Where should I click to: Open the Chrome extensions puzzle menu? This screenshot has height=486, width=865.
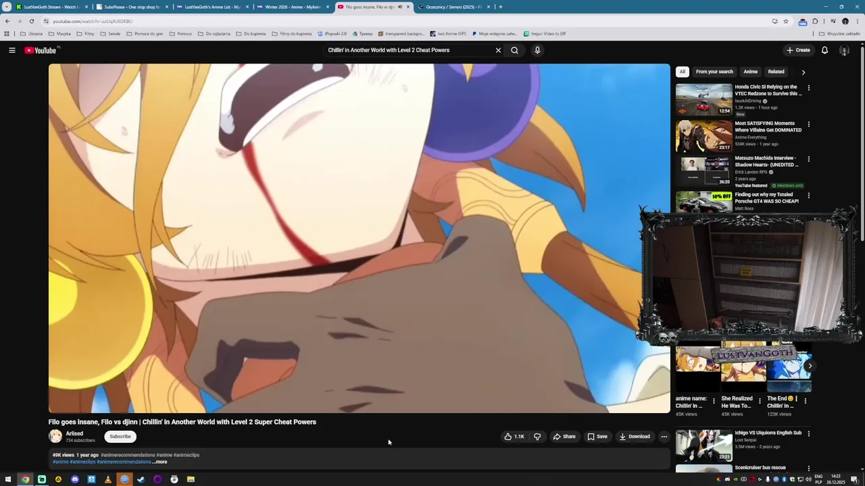click(815, 21)
